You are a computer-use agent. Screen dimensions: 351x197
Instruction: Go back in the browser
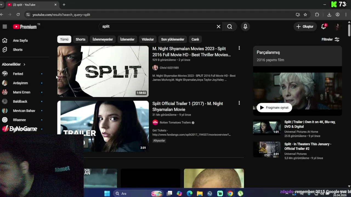[x=2, y=15]
